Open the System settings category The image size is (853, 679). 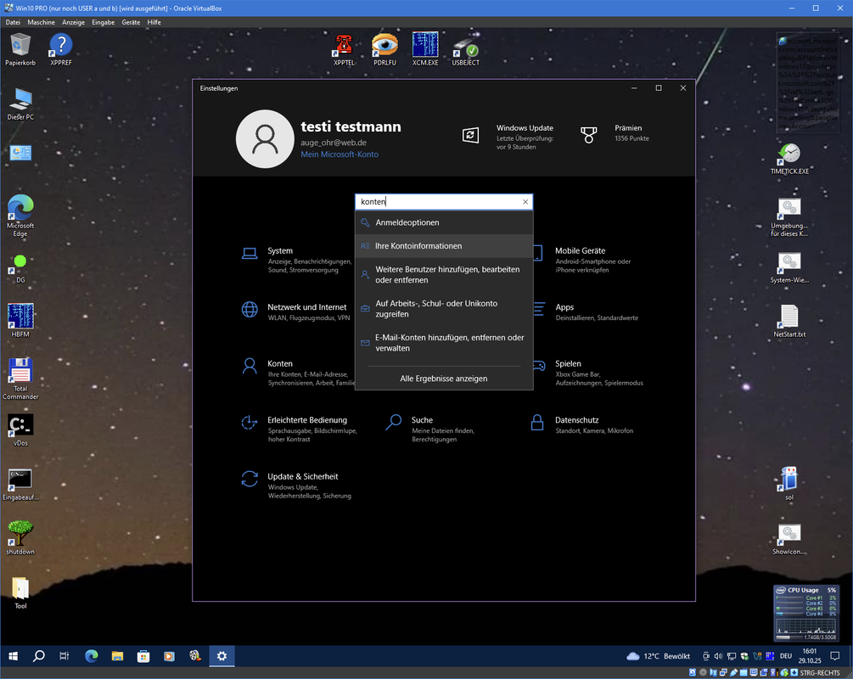tap(296, 260)
